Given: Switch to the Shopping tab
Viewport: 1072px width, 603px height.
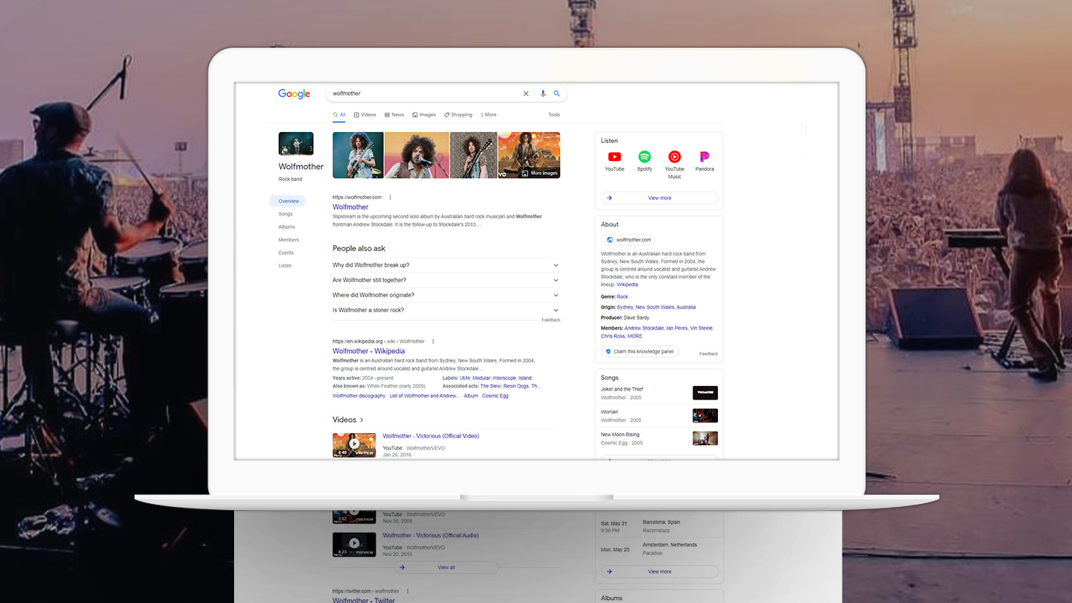Looking at the screenshot, I should point(458,115).
